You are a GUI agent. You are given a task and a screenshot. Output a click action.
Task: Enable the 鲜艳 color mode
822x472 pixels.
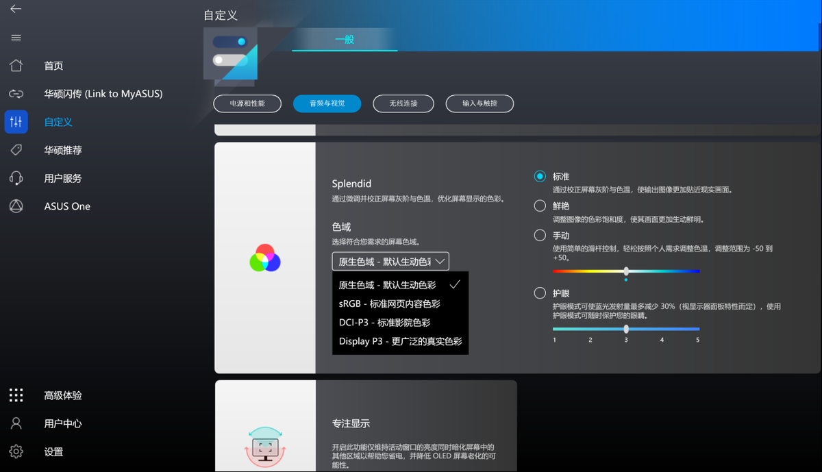coord(539,206)
